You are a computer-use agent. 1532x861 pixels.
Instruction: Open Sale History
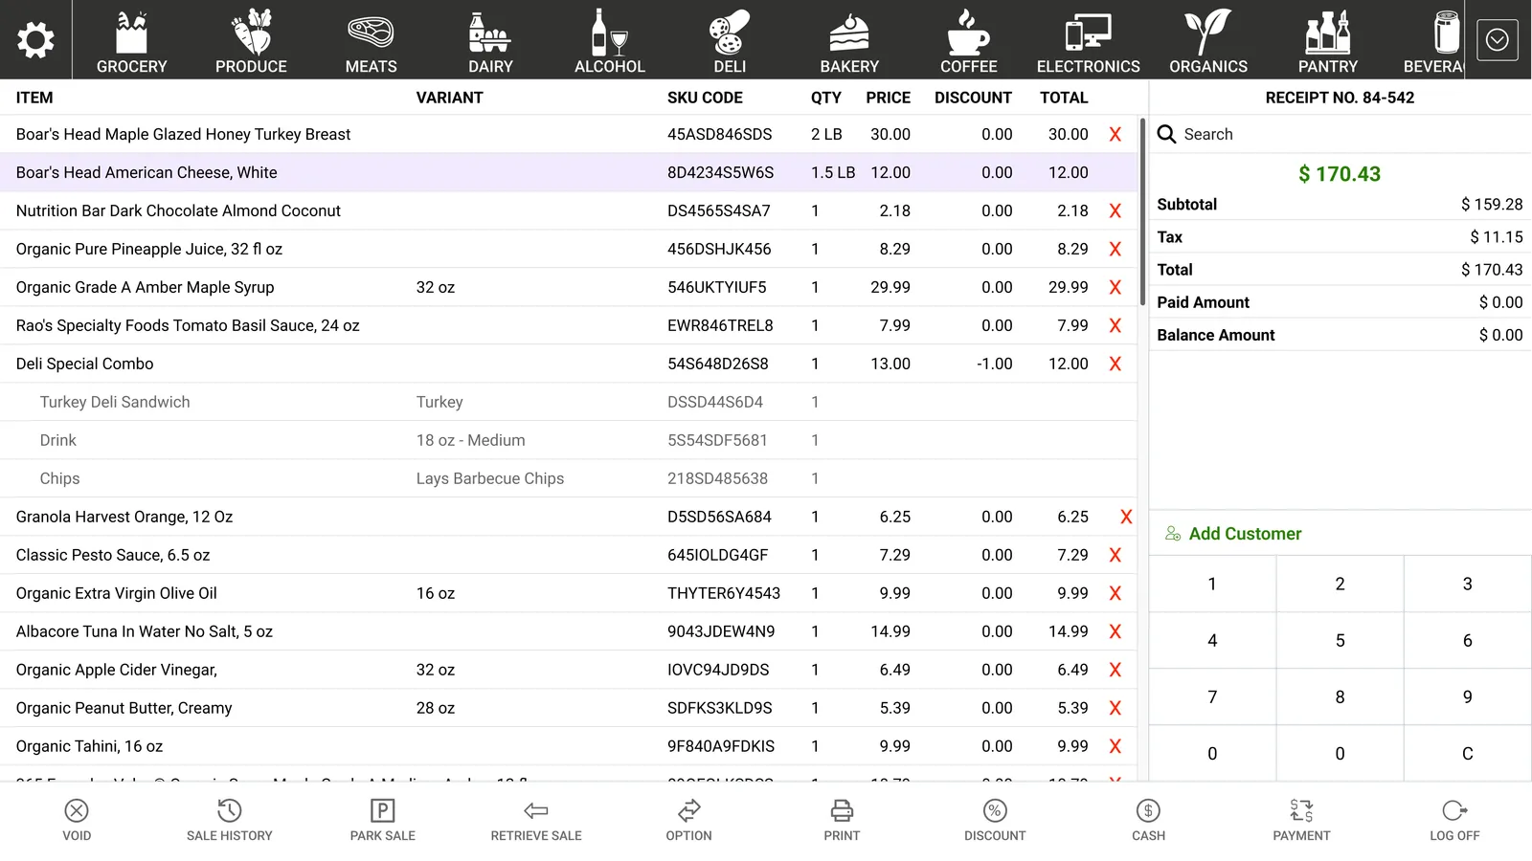(x=230, y=821)
